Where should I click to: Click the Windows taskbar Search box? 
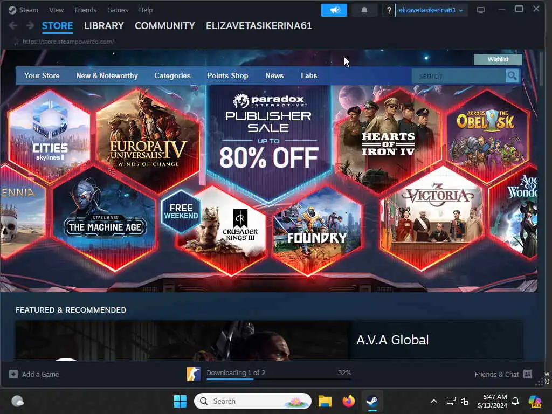point(252,401)
